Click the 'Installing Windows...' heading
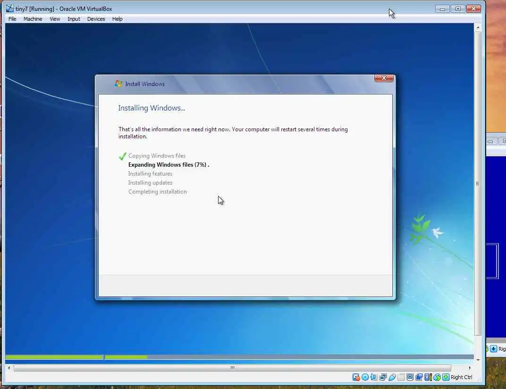Screen dimensions: 506x389 point(152,108)
